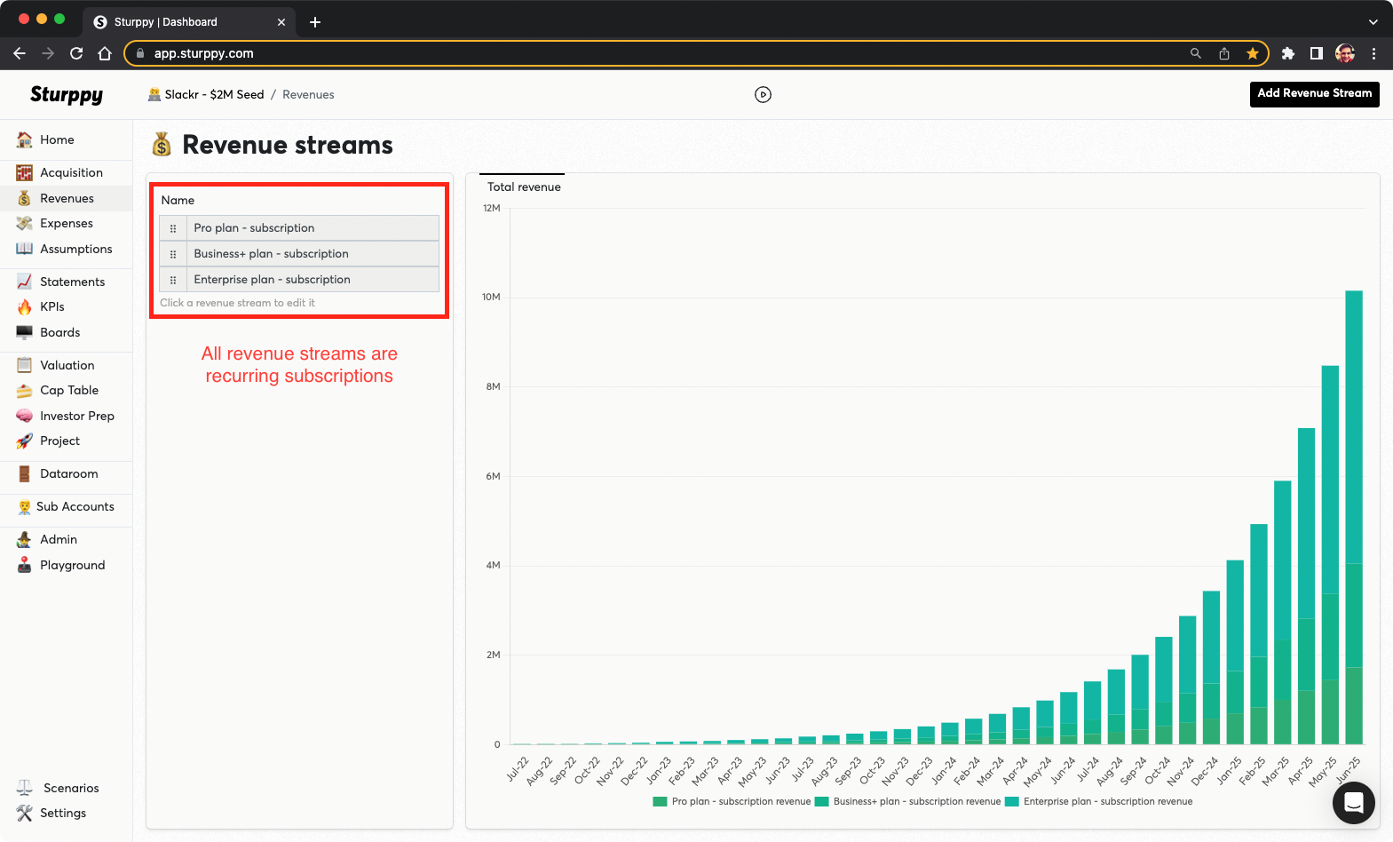
Task: Click the Jun-25 revenue bar
Action: (x=1353, y=515)
